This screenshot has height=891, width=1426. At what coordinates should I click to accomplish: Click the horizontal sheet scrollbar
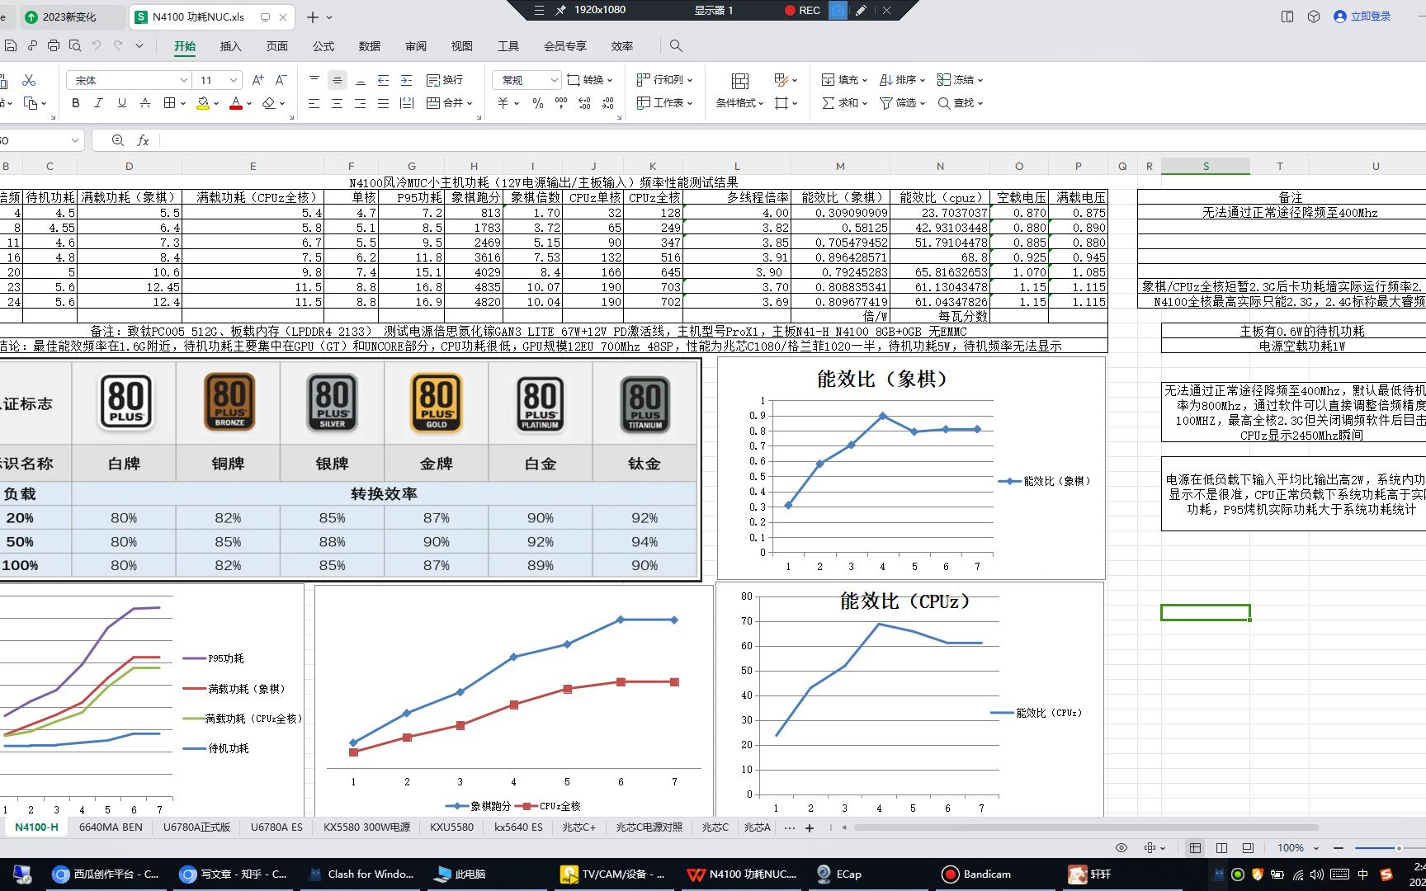point(1086,827)
